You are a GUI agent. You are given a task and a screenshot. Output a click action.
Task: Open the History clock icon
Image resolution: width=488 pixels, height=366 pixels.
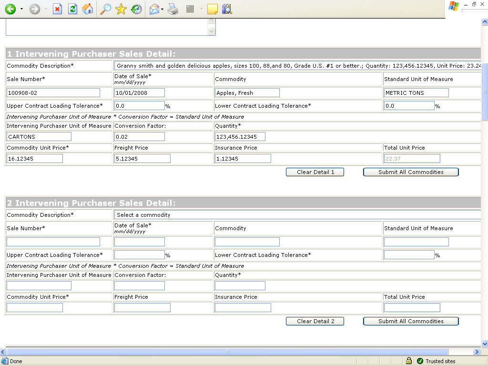[x=137, y=9]
